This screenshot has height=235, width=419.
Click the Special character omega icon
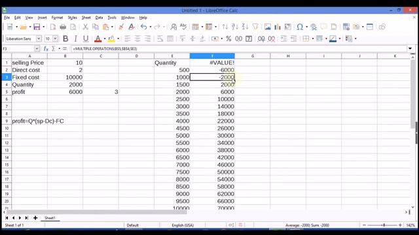tap(300, 27)
